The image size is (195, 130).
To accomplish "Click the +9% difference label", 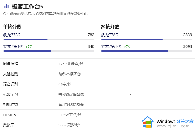I will pos(127,47).
